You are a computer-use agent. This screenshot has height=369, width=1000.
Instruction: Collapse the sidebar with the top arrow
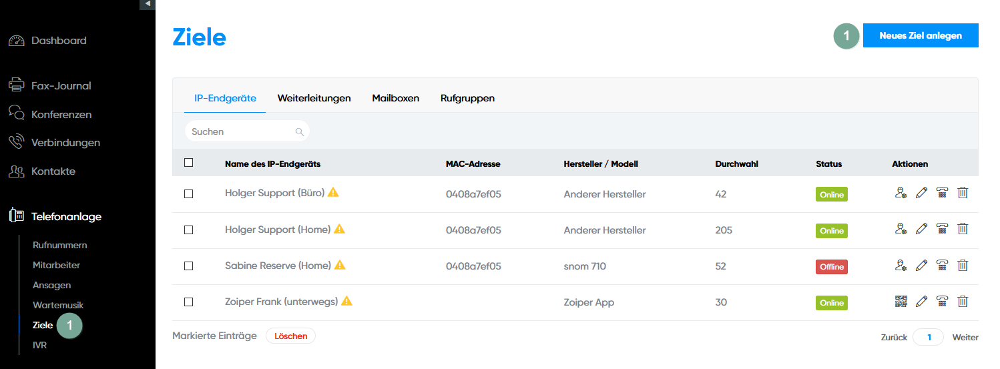pyautogui.click(x=147, y=4)
